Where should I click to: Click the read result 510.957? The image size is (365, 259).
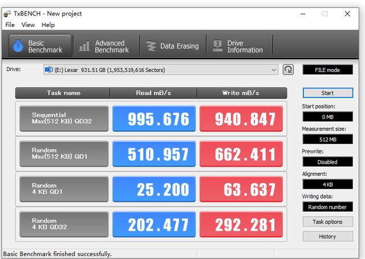coord(154,153)
